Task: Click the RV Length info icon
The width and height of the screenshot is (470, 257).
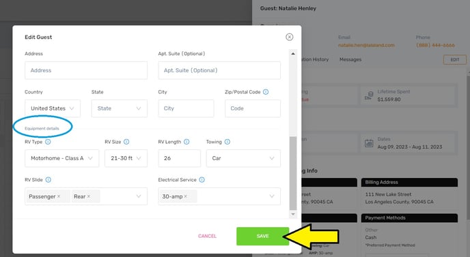Action: click(x=186, y=142)
